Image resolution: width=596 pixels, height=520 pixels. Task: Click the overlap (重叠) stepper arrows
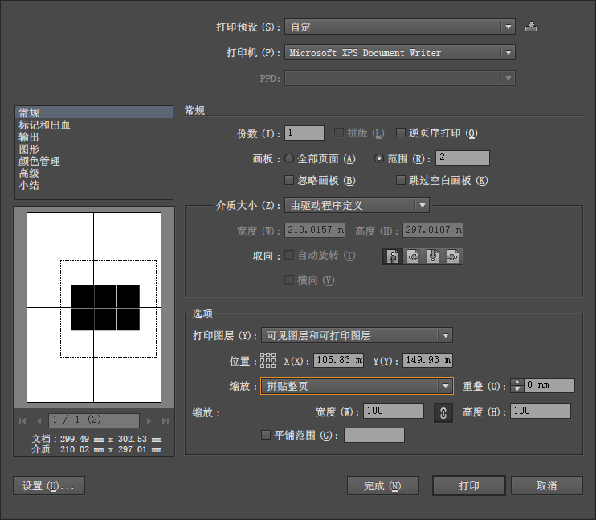pyautogui.click(x=517, y=386)
